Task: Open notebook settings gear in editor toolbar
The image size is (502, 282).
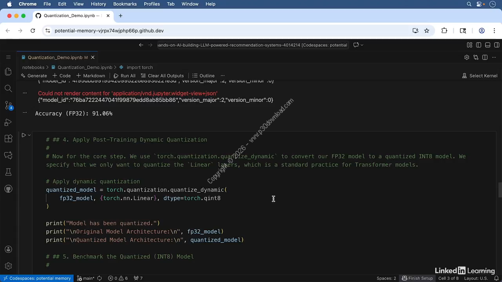Action: coord(466,58)
